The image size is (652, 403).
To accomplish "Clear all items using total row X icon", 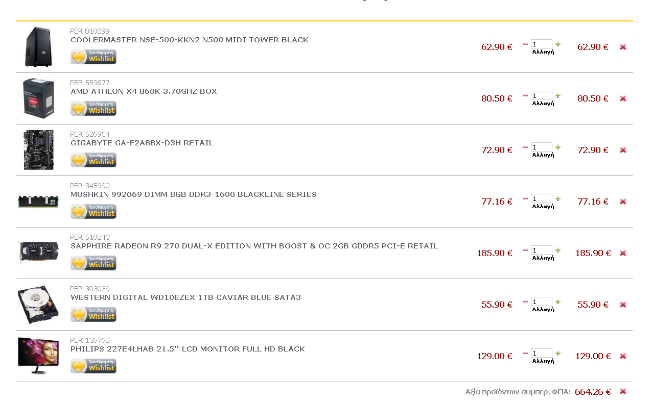I will pos(623,391).
